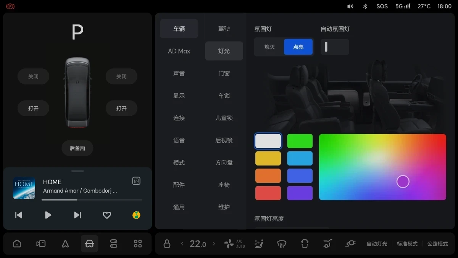Tap the 5G signal indicator

click(403, 6)
